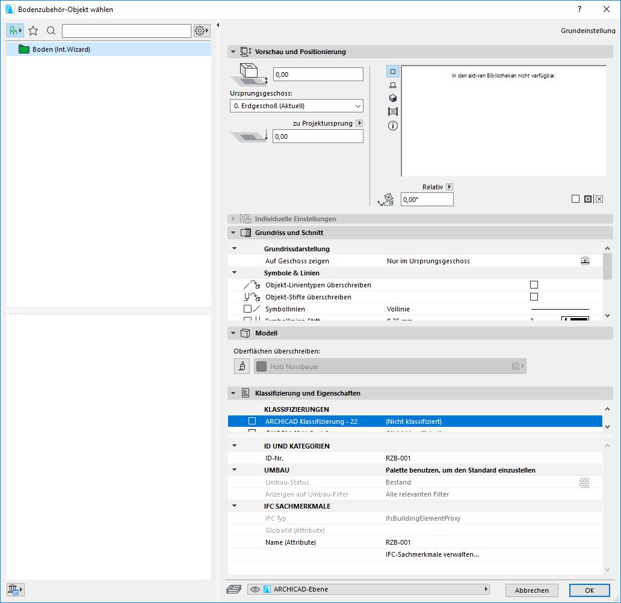Click the Boden (Int.Wizard) folder icon
This screenshot has height=603, width=621.
[24, 49]
